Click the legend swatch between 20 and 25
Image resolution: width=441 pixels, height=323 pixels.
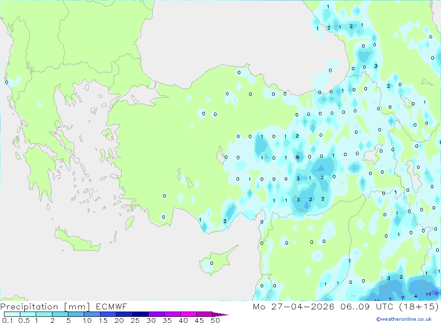pyautogui.click(x=124, y=314)
